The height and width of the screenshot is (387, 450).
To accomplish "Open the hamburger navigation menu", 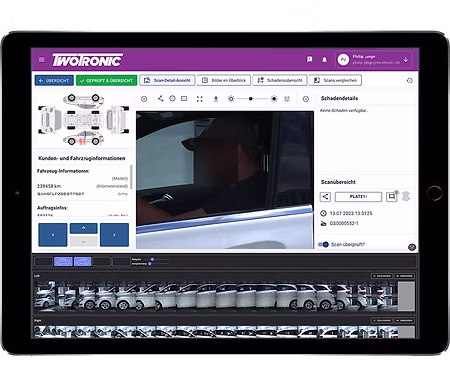I will (x=42, y=60).
